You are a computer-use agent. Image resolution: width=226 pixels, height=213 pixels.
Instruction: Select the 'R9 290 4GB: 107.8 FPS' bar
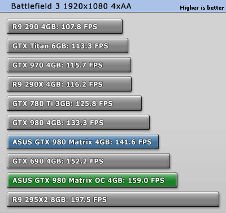65,27
